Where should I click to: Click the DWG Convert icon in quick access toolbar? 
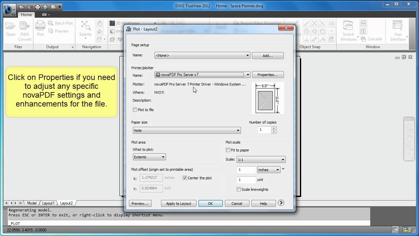click(x=30, y=6)
